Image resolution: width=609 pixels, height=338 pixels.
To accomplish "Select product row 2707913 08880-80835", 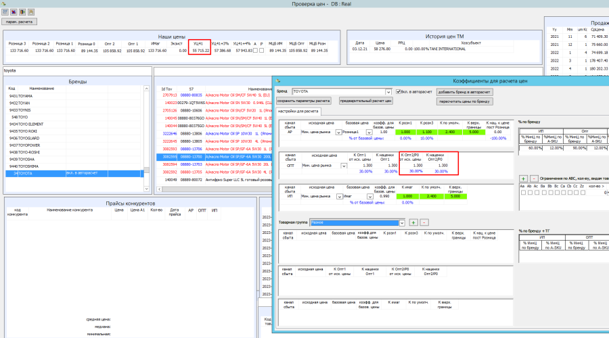I will (215, 95).
